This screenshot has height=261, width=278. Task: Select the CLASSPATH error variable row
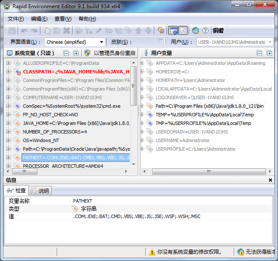(x=76, y=72)
